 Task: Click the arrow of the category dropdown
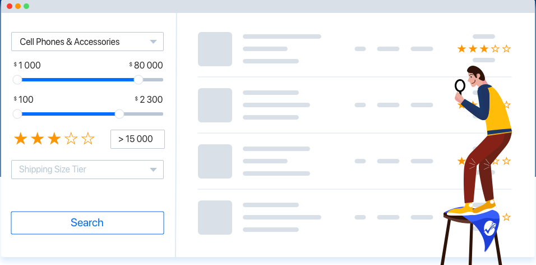click(x=153, y=42)
